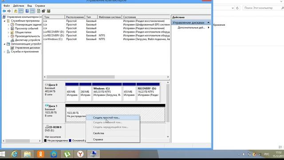Viewport: 284px width, 160px height.
Task: Sort by the Том column header
Action: pos(54,17)
